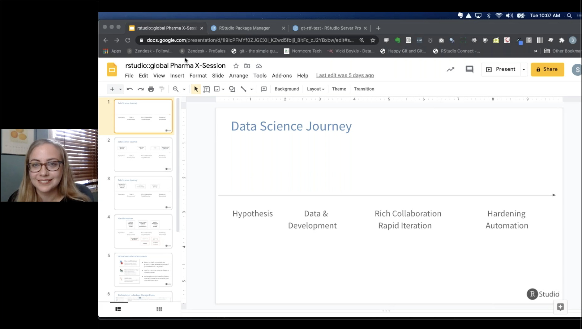This screenshot has height=329, width=582.
Task: Bookmark this page with star icon
Action: coord(373,40)
